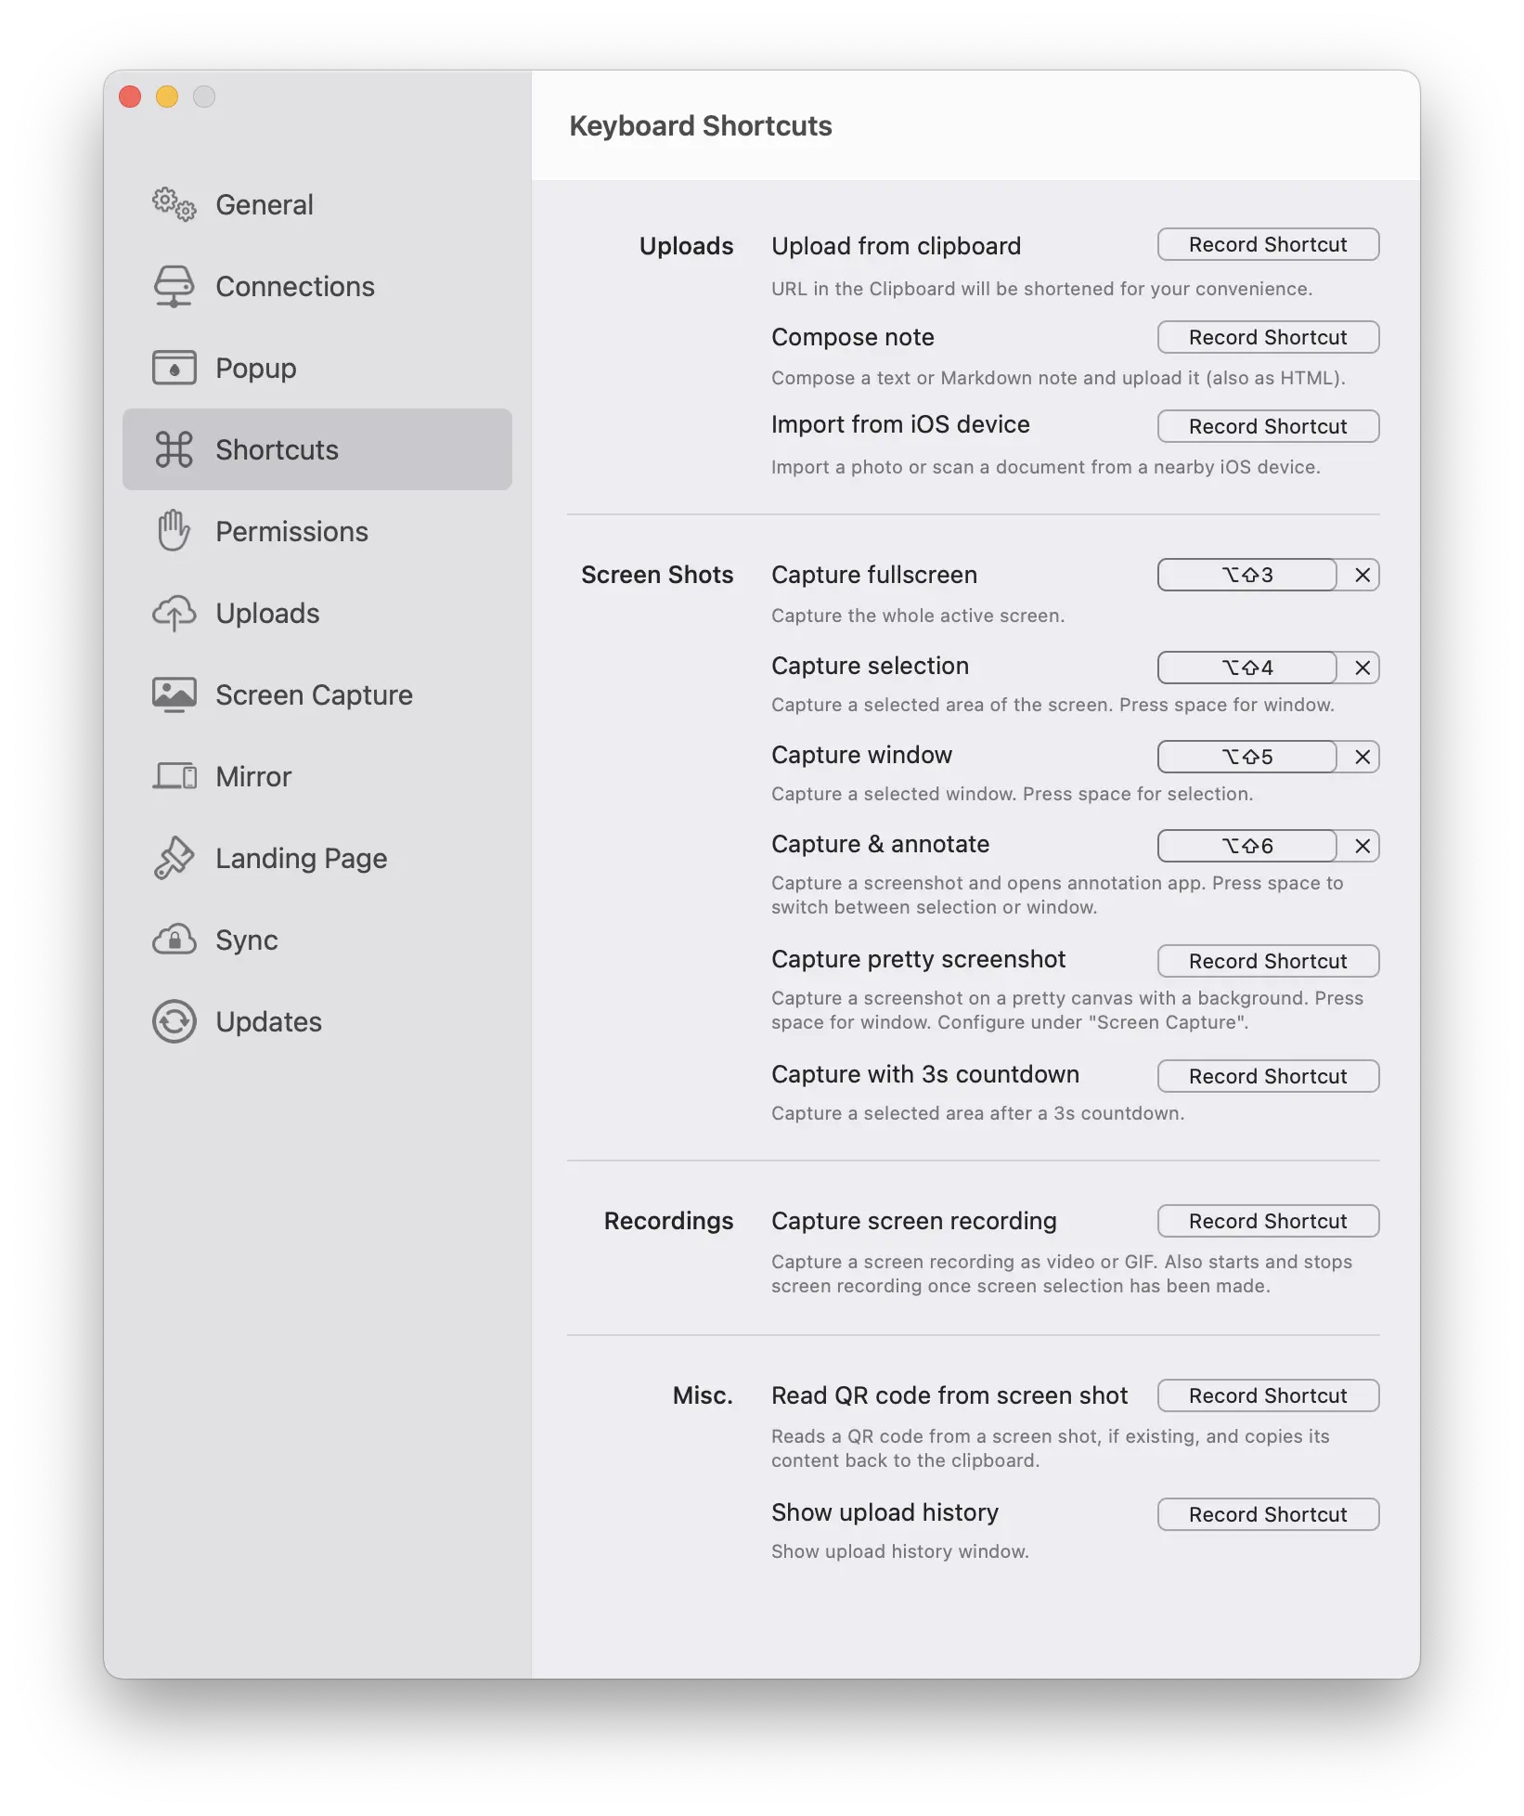This screenshot has width=1524, height=1816.
Task: Click the Permissions hand icon
Action: coord(174,531)
